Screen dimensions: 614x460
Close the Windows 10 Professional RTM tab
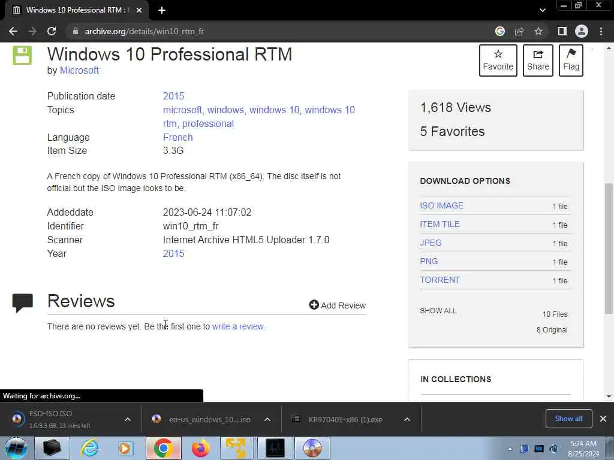coord(139,10)
